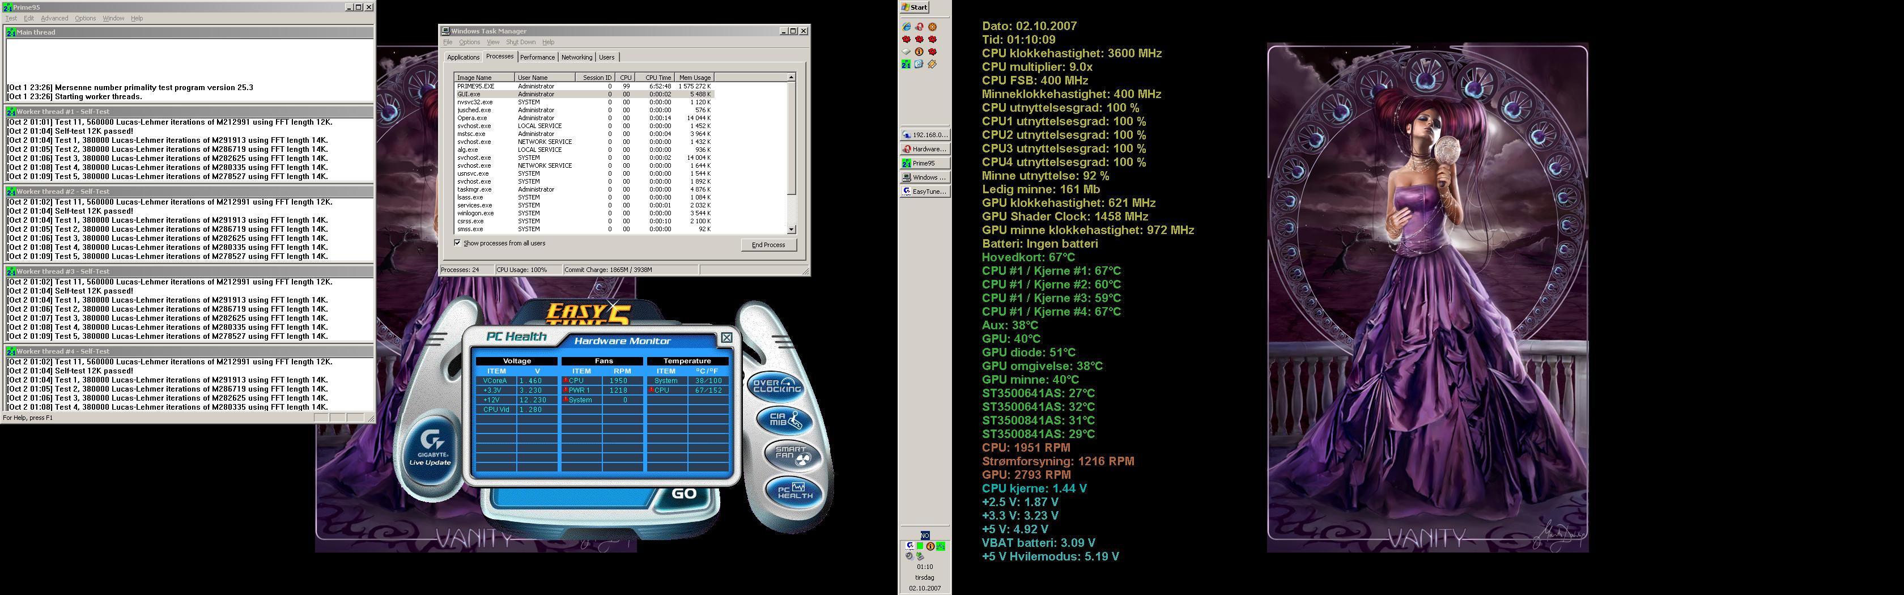The image size is (1904, 595).
Task: Open the C.I.A. MIB settings in EasyTune
Action: pyautogui.click(x=785, y=420)
